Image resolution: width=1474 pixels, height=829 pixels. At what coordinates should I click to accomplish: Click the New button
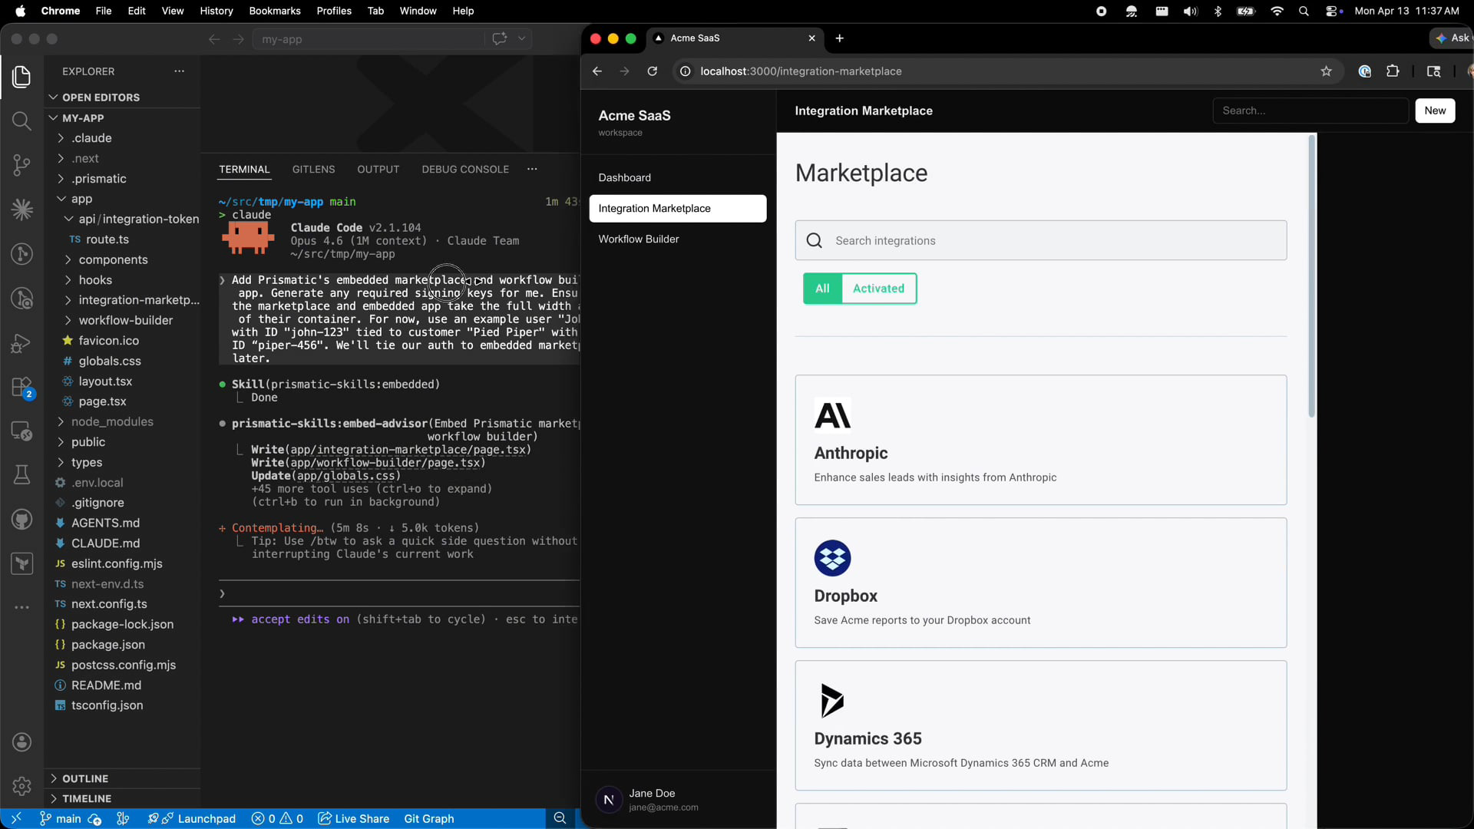(1434, 111)
